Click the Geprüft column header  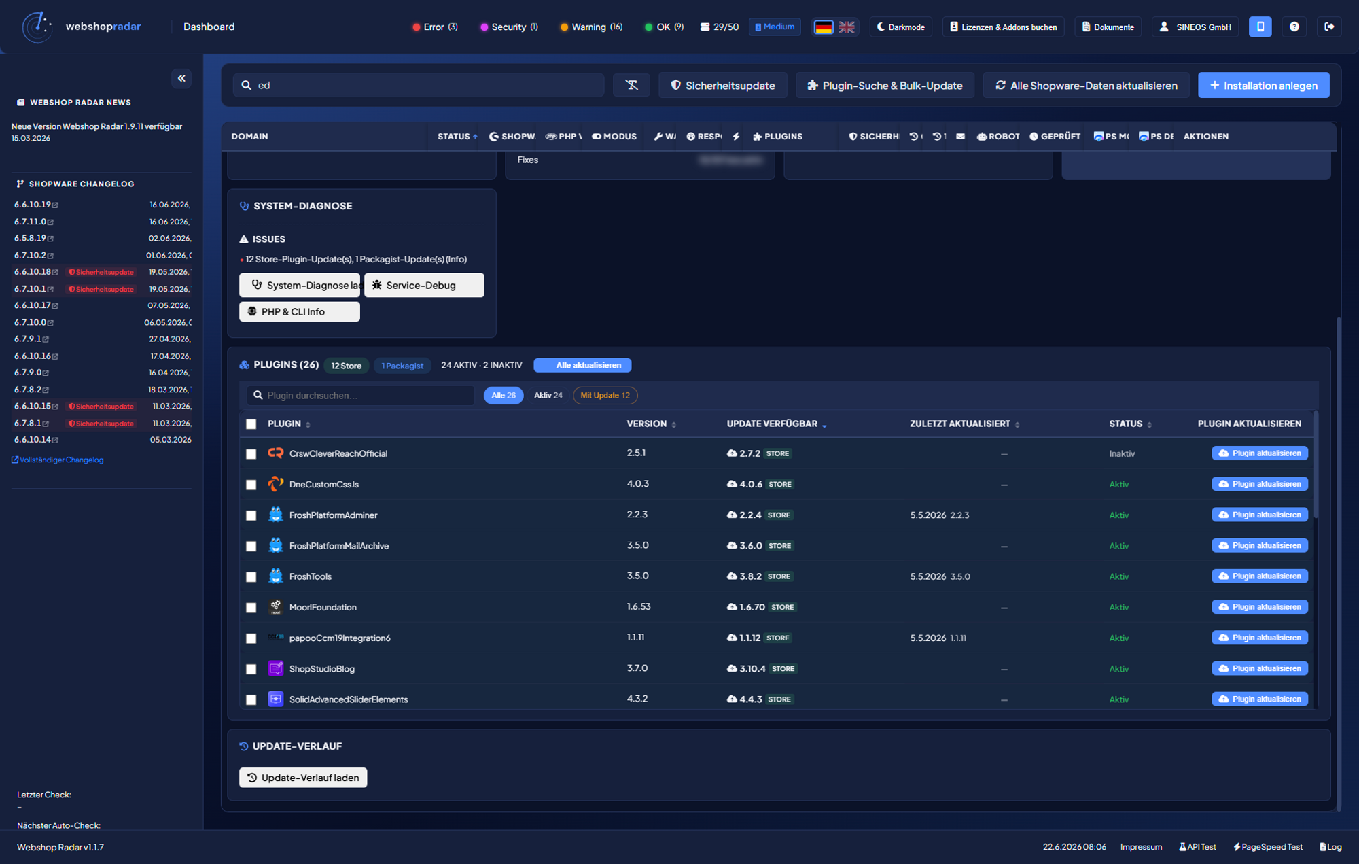click(1055, 137)
